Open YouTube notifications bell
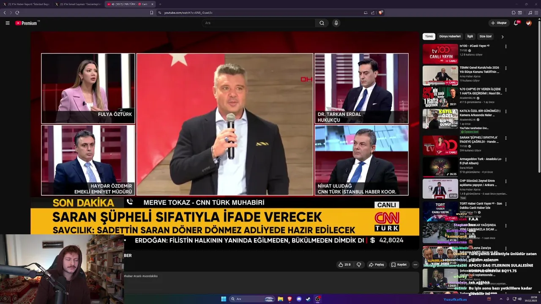 pos(516,23)
